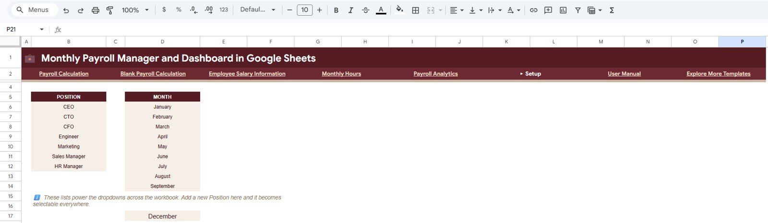
Task: Open the Payroll Analytics link
Action: 435,74
